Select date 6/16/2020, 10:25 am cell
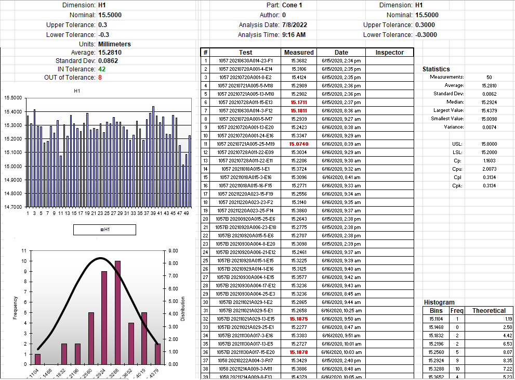Image resolution: width=515 pixels, height=380 pixels. 341,311
